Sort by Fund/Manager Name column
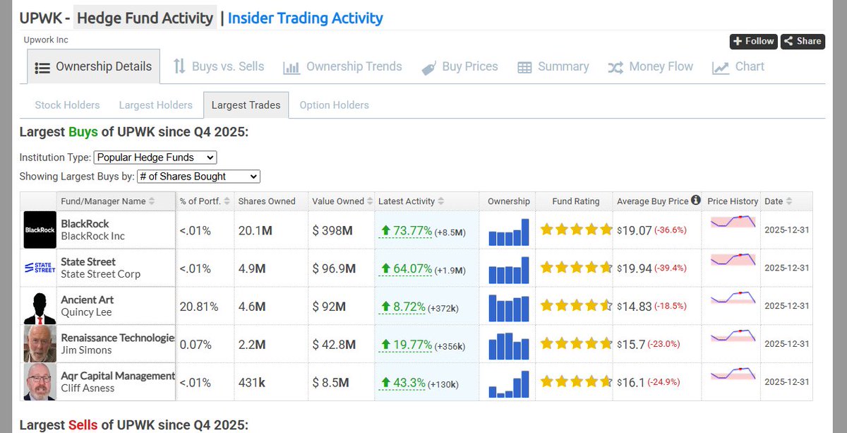Viewport: 847px width, 433px height. coord(108,201)
